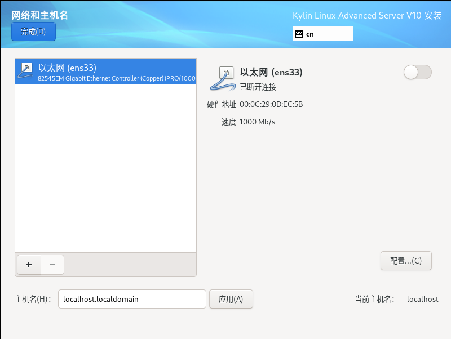Image resolution: width=451 pixels, height=339 pixels.
Task: Click 完成(D) to finish network setup
Action: tap(33, 32)
